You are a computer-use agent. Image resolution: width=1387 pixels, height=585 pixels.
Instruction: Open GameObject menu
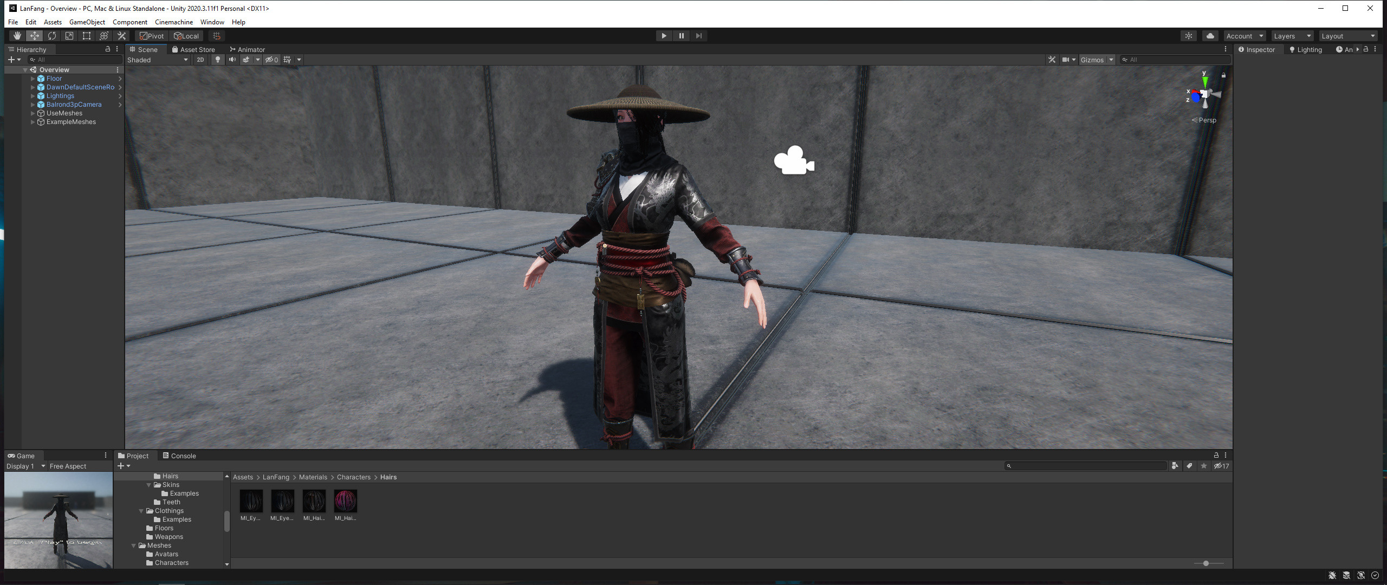(x=87, y=22)
